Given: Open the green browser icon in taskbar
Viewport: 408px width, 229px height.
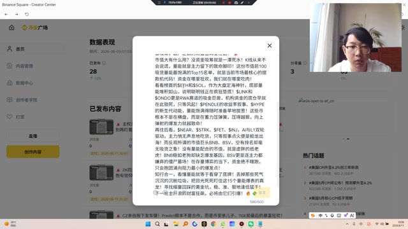Looking at the screenshot, I should tap(222, 224).
